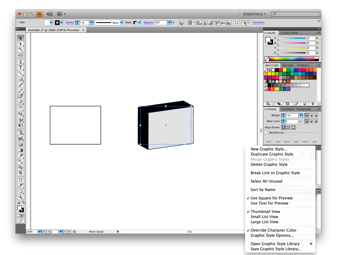Open the Arrange Documents dropdown
The width and height of the screenshot is (337, 255).
pyautogui.click(x=61, y=14)
